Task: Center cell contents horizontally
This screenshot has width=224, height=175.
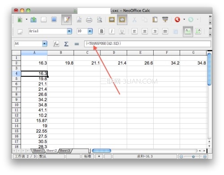Action: point(145,31)
